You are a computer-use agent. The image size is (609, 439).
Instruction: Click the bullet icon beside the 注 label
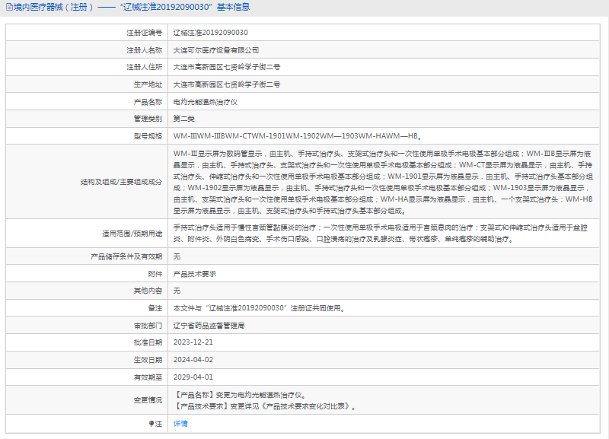pyautogui.click(x=150, y=424)
